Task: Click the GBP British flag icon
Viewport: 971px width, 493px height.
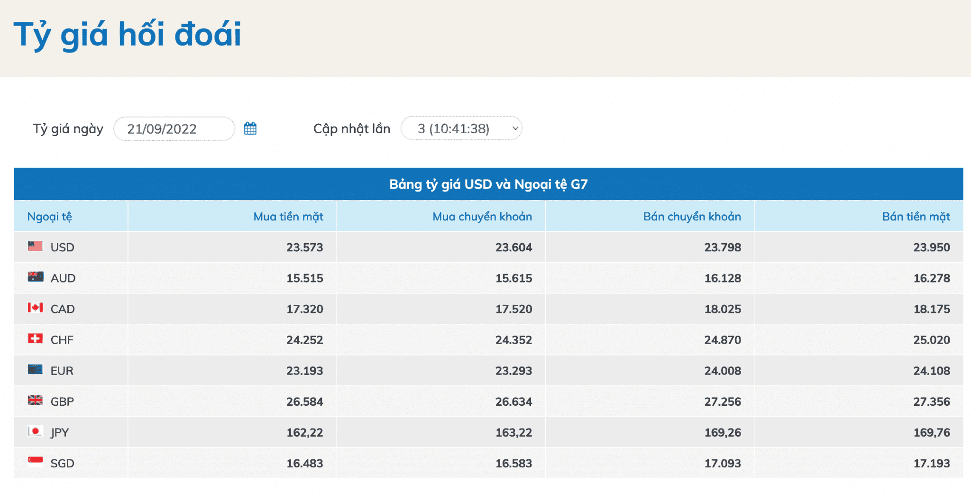Action: click(35, 400)
